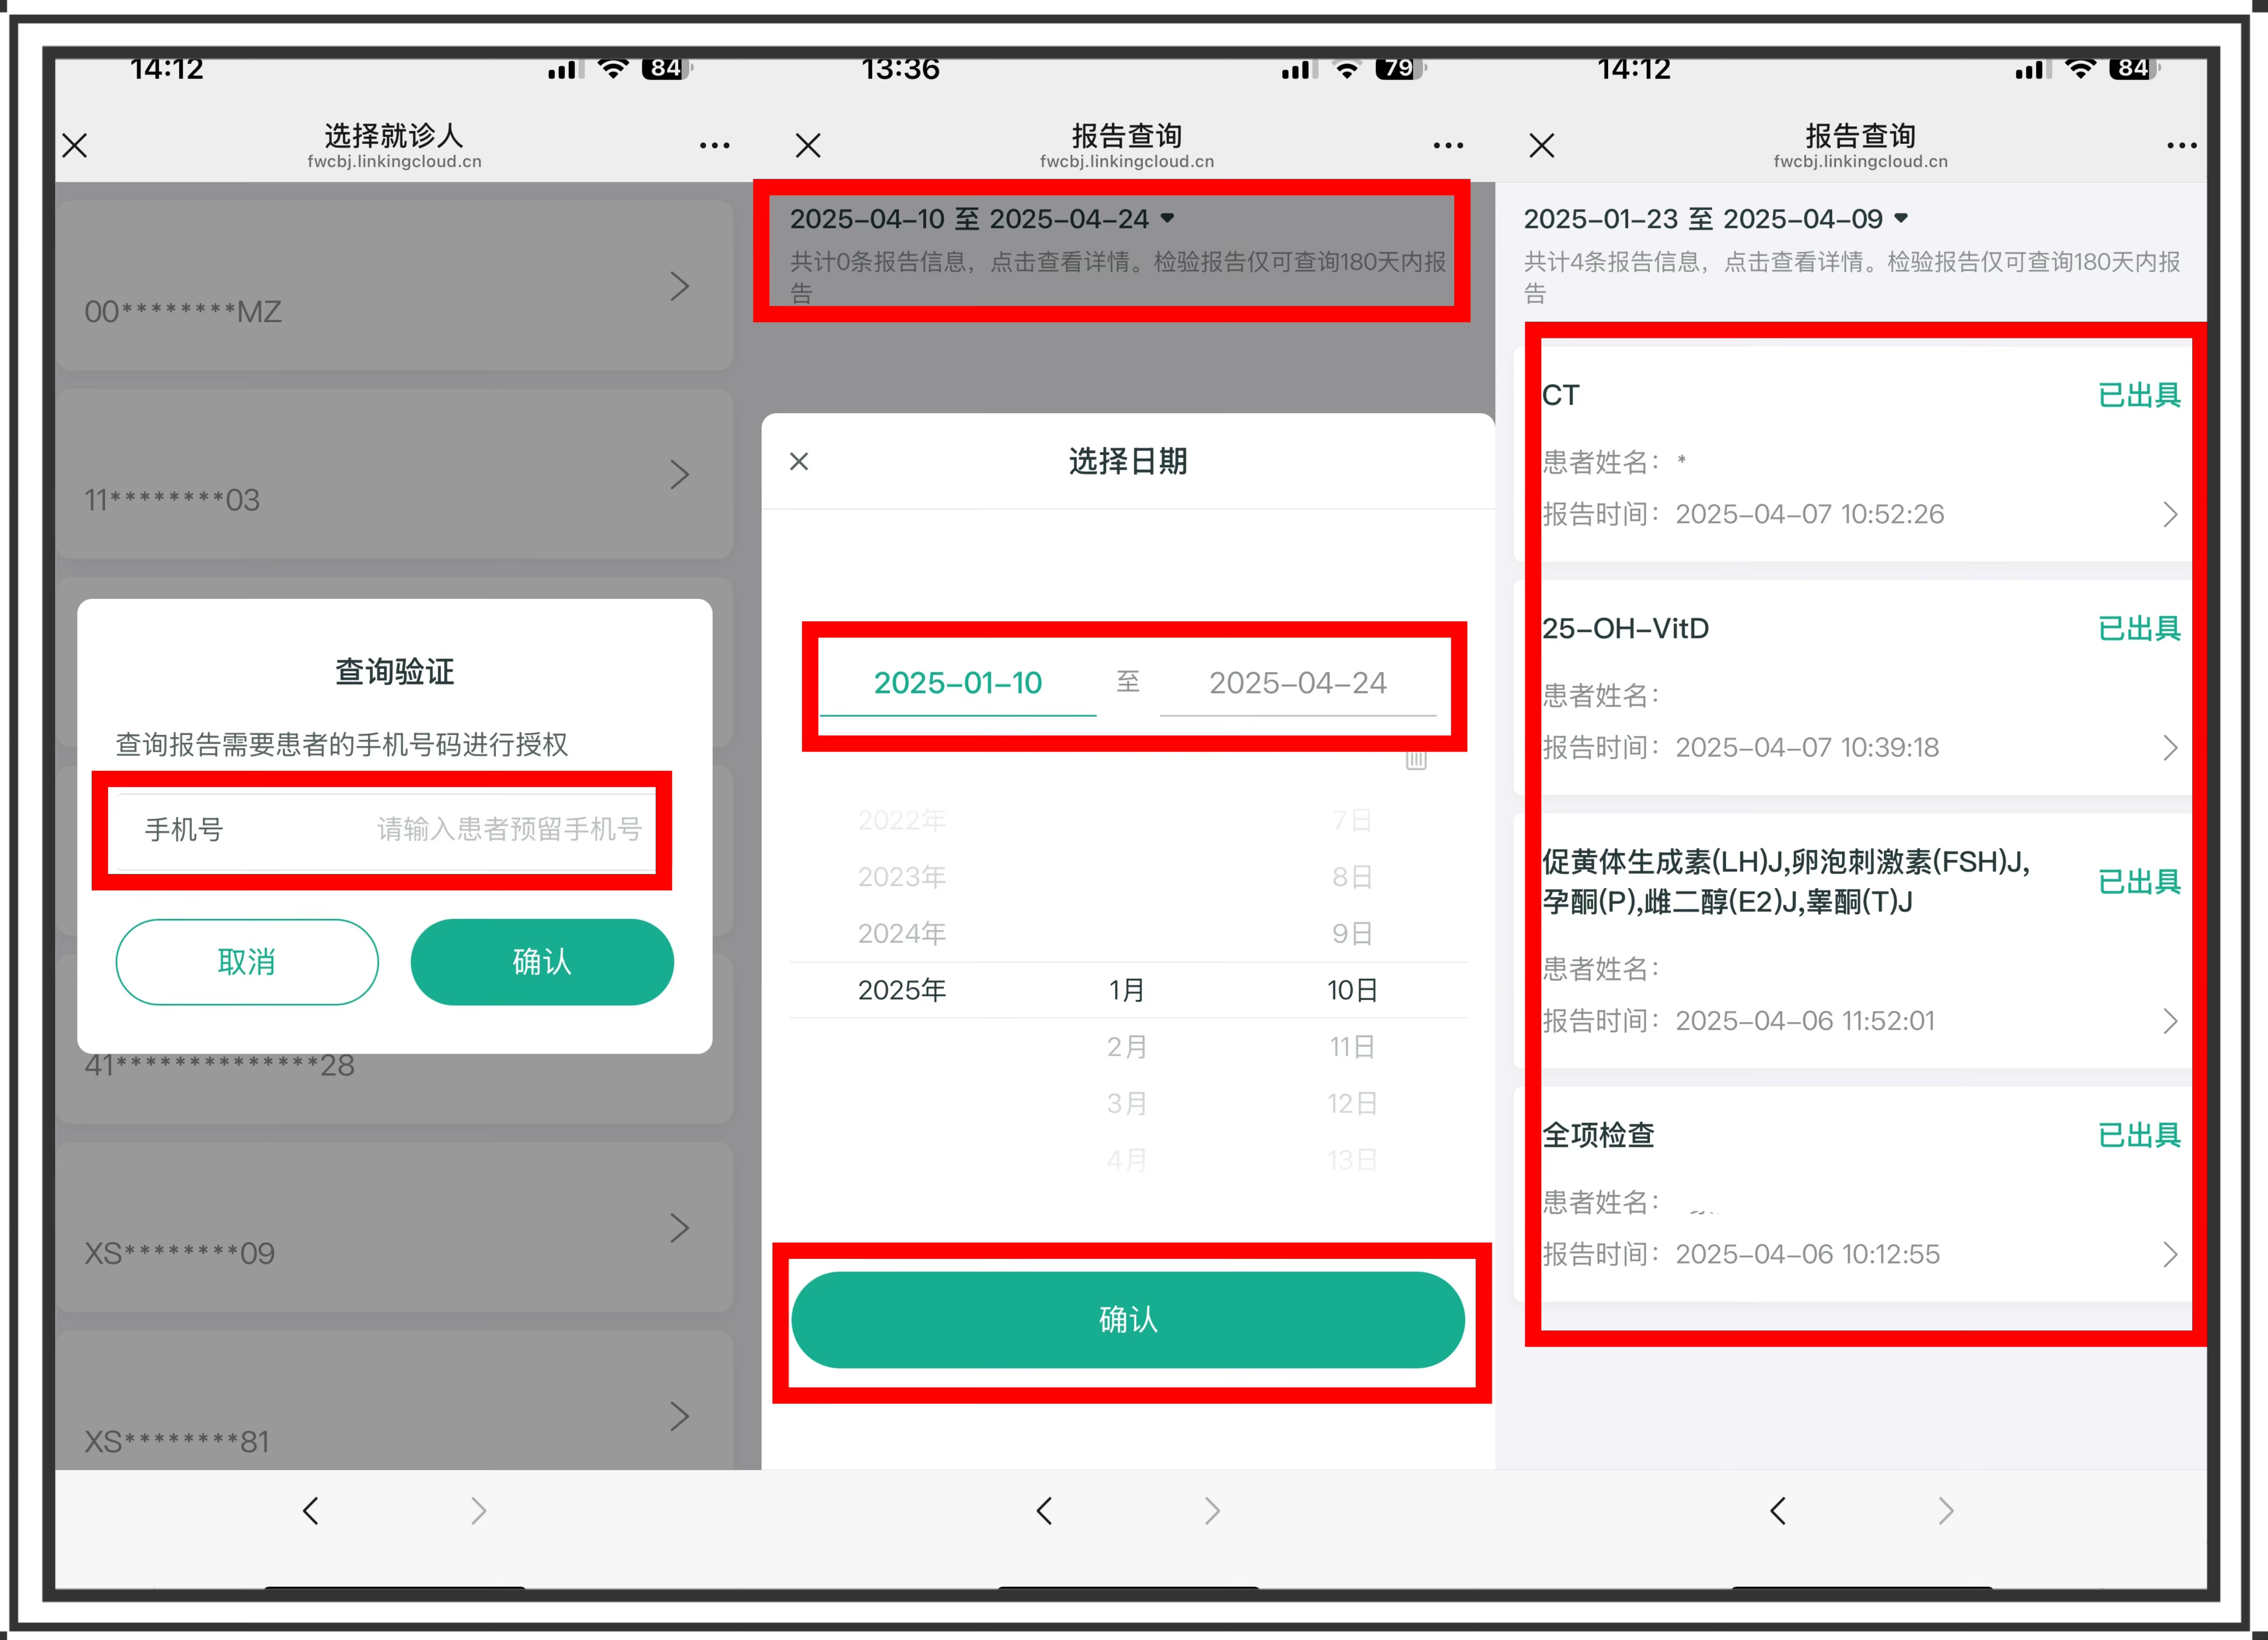2268x1640 pixels.
Task: Click chevron on the 全项检查 report row
Action: 2170,1255
